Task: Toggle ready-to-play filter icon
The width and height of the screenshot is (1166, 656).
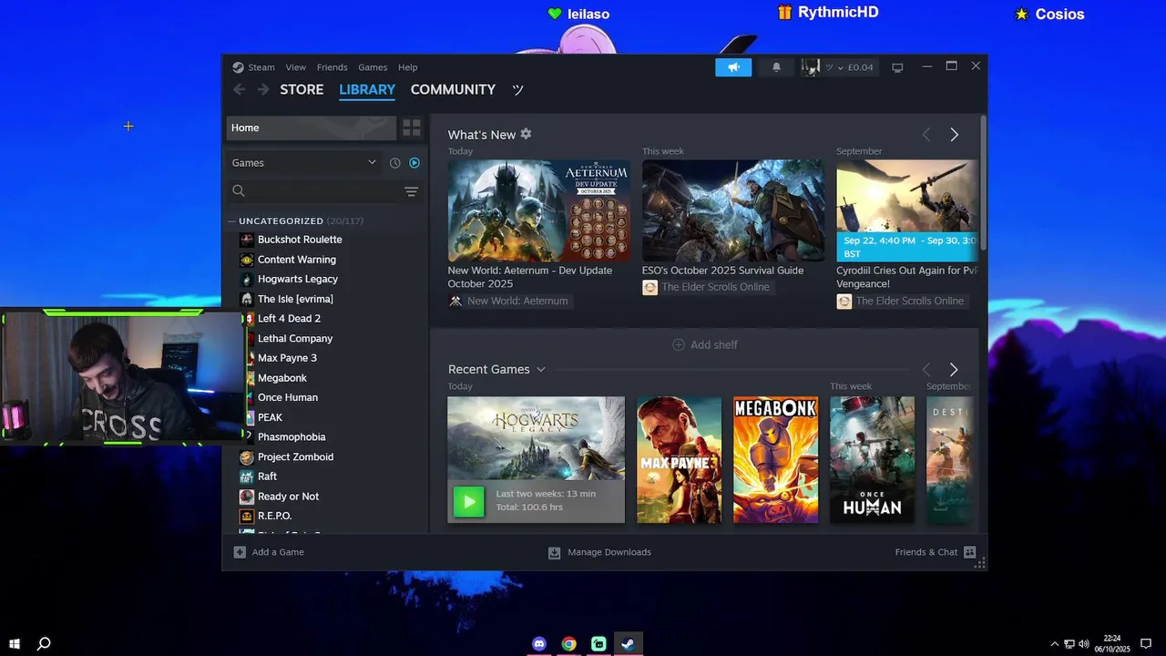Action: pos(414,163)
